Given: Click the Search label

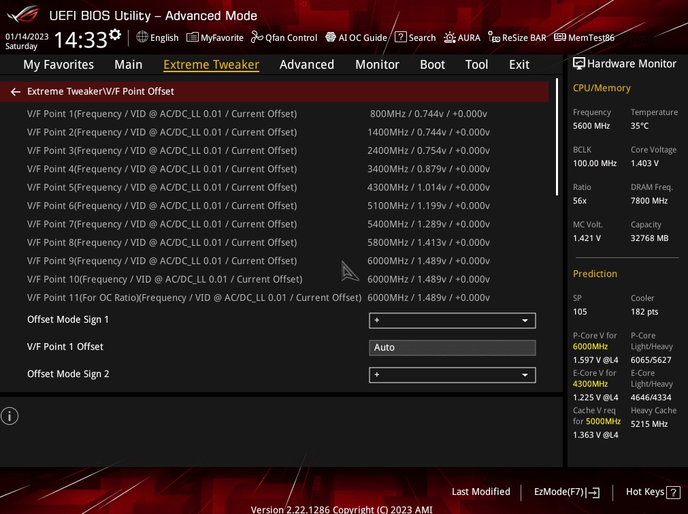Looking at the screenshot, I should click(x=422, y=37).
